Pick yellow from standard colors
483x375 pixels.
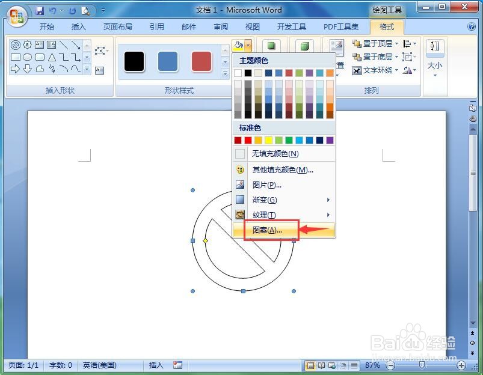269,141
